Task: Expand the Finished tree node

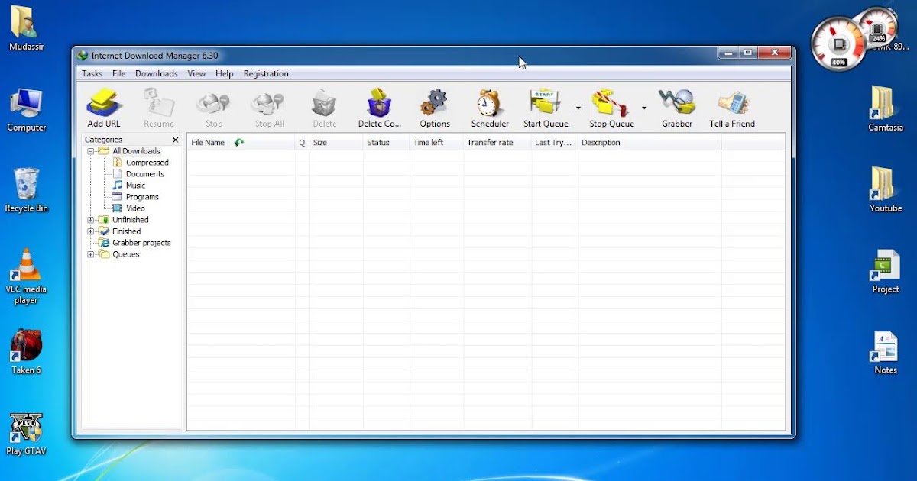Action: pyautogui.click(x=91, y=231)
